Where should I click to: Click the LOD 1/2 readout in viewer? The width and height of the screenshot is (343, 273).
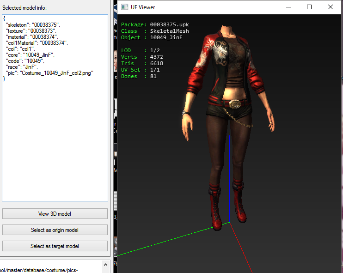(140, 50)
